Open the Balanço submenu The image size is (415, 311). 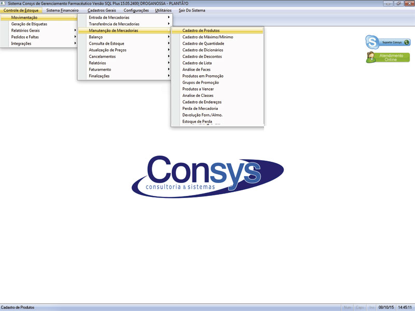click(125, 37)
